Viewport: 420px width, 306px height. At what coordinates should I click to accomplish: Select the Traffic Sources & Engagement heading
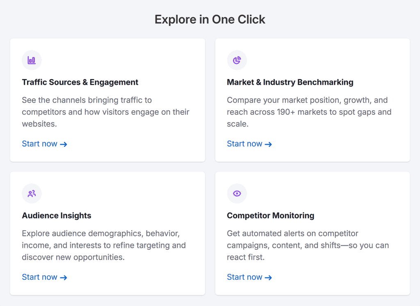[80, 82]
